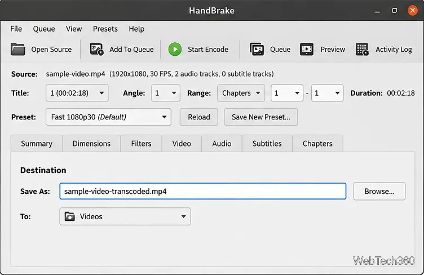The width and height of the screenshot is (424, 275).
Task: Click the Videos folder icon in To field
Action: [70, 216]
